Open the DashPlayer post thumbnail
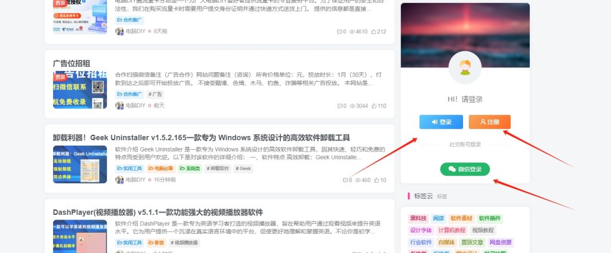The image size is (611, 253). click(80, 237)
